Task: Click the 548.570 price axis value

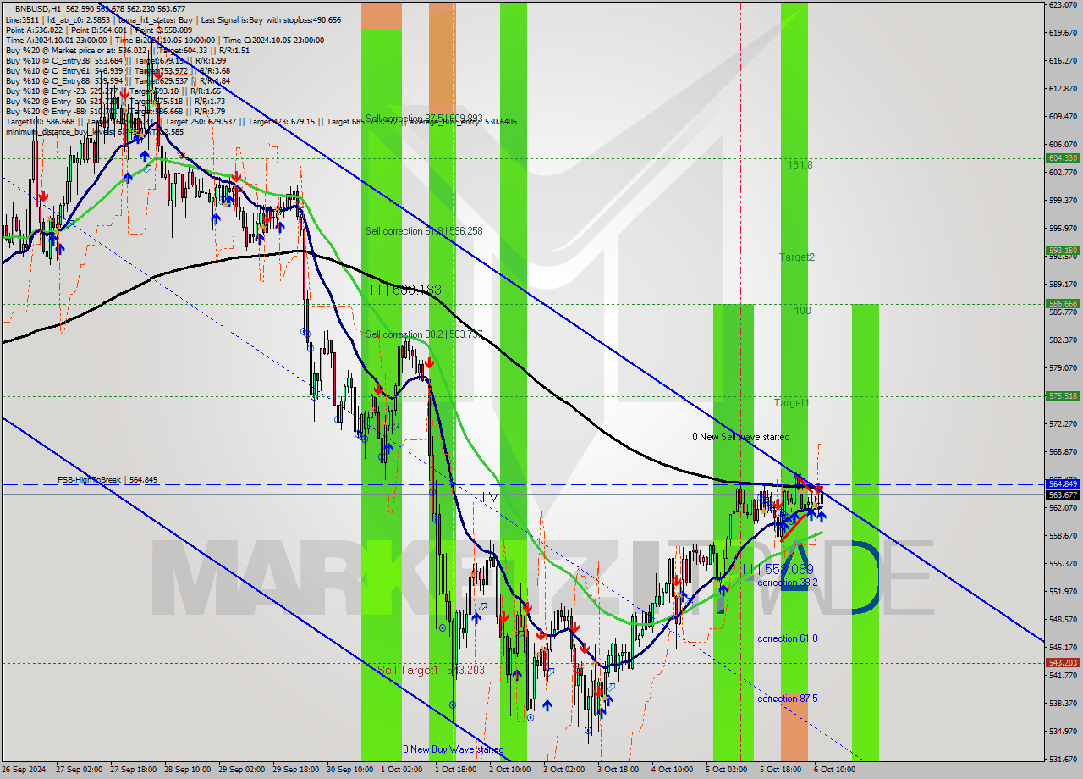Action: pyautogui.click(x=1063, y=620)
